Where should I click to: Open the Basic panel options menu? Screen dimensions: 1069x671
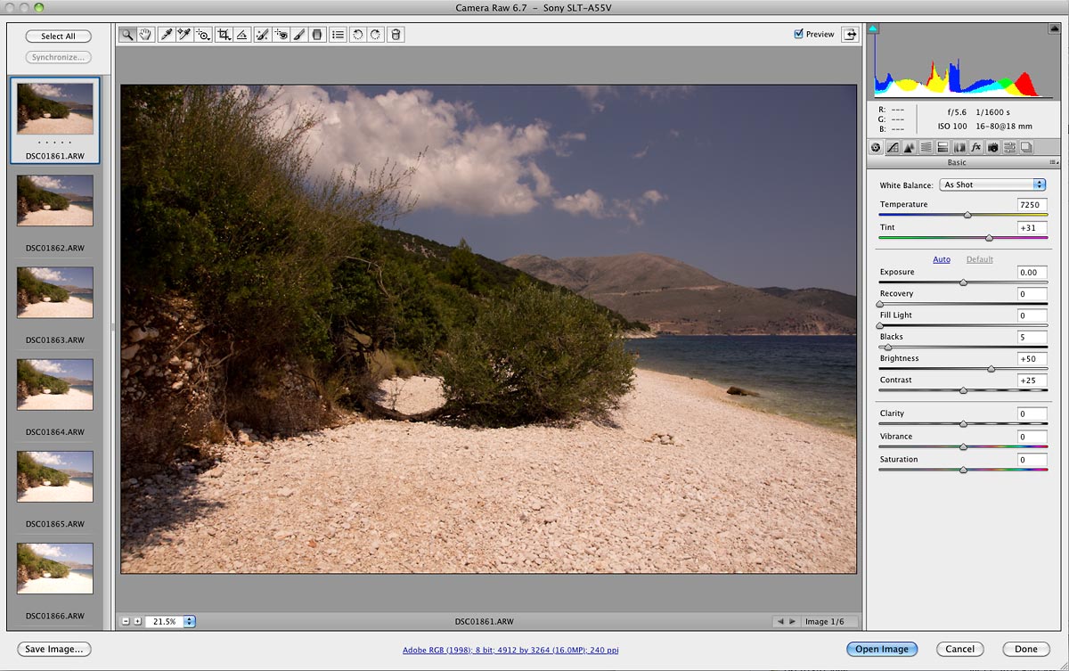[x=1054, y=163]
